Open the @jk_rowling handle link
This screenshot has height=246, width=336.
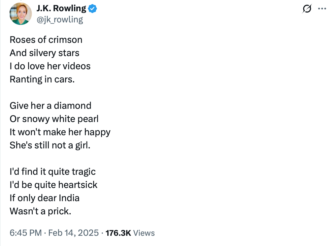click(60, 19)
